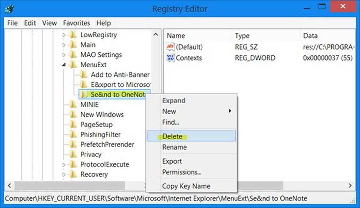Screen dimensions: 360x208
Task: Choose Export from the context menu
Action: pyautogui.click(x=191, y=161)
